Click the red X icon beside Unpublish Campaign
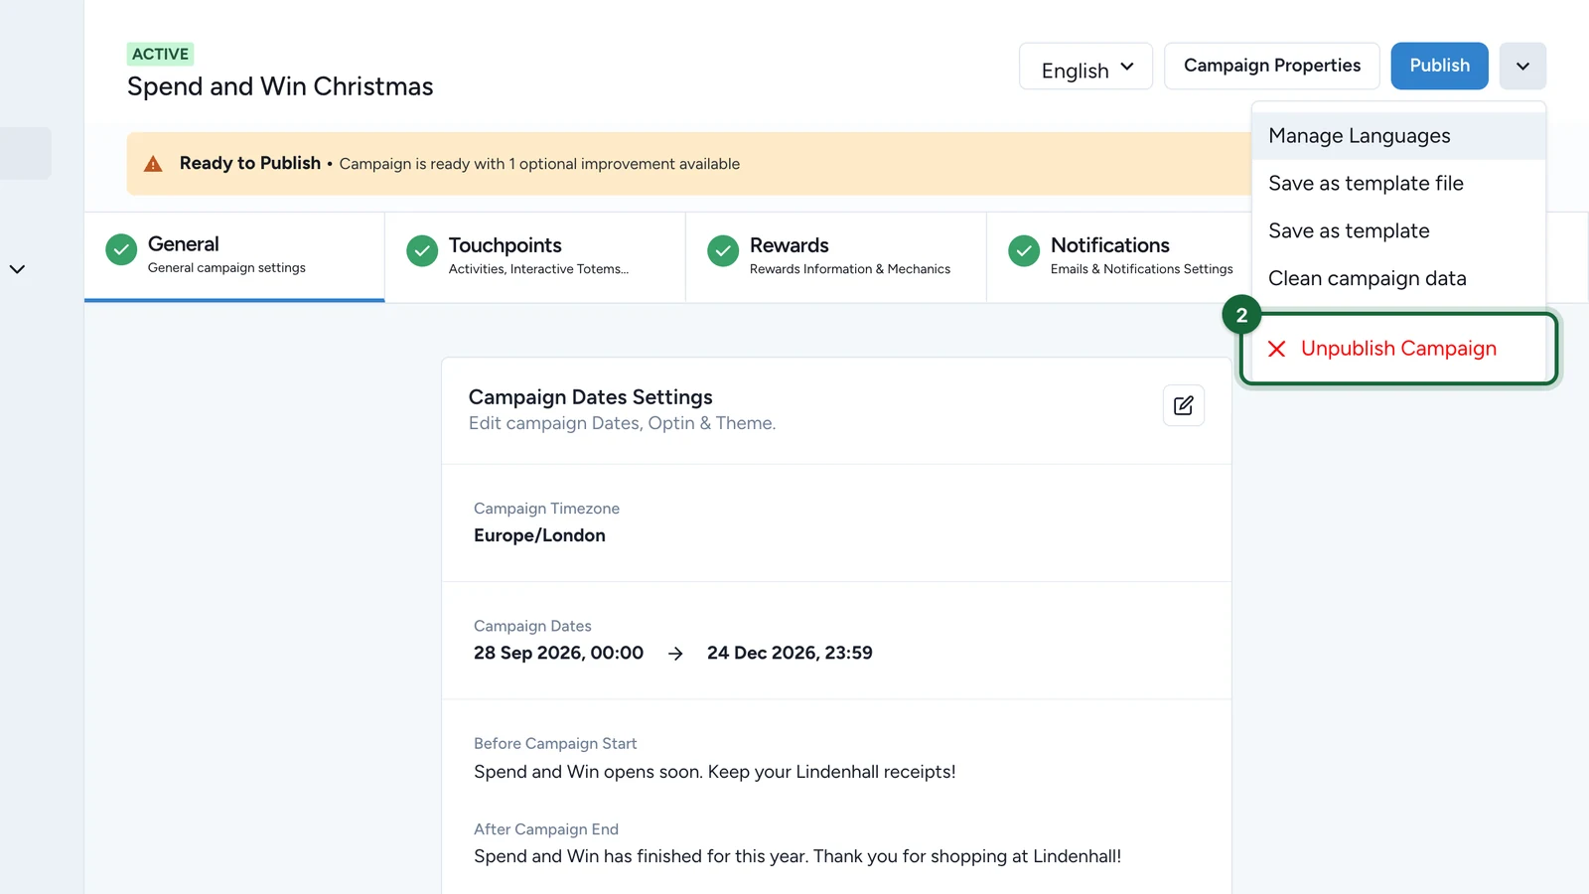Screen dimensions: 1589x894 (x=1277, y=349)
